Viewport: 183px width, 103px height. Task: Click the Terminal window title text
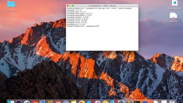point(103,6)
